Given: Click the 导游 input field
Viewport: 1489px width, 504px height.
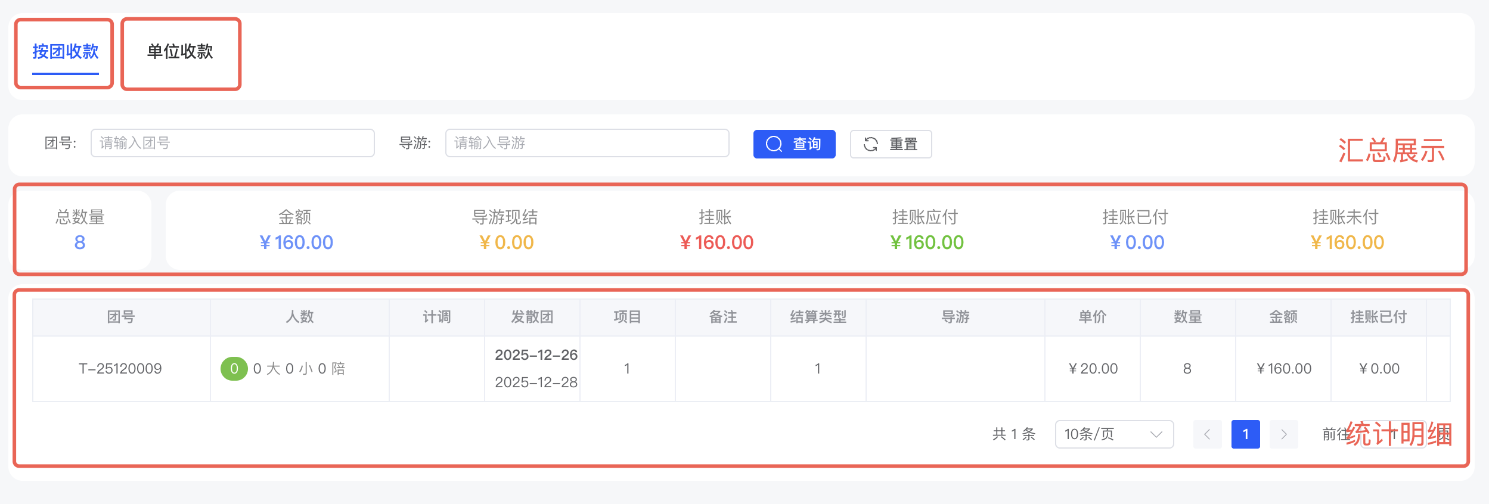Looking at the screenshot, I should 586,143.
